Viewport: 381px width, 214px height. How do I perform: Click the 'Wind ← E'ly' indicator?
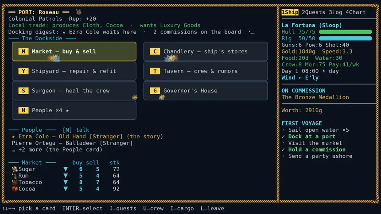[300, 78]
